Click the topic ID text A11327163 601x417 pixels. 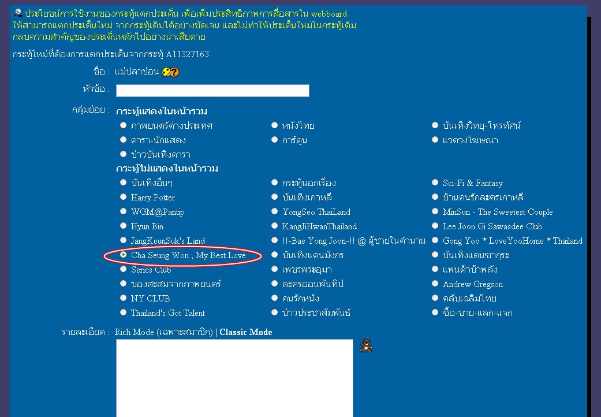[x=188, y=54]
